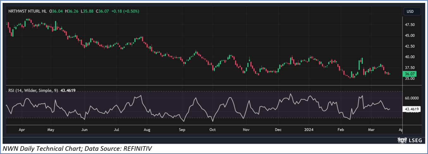Viewport: 428px width, 154px height.
Task: Click the Nov label on the time axis
Action: [x=246, y=129]
